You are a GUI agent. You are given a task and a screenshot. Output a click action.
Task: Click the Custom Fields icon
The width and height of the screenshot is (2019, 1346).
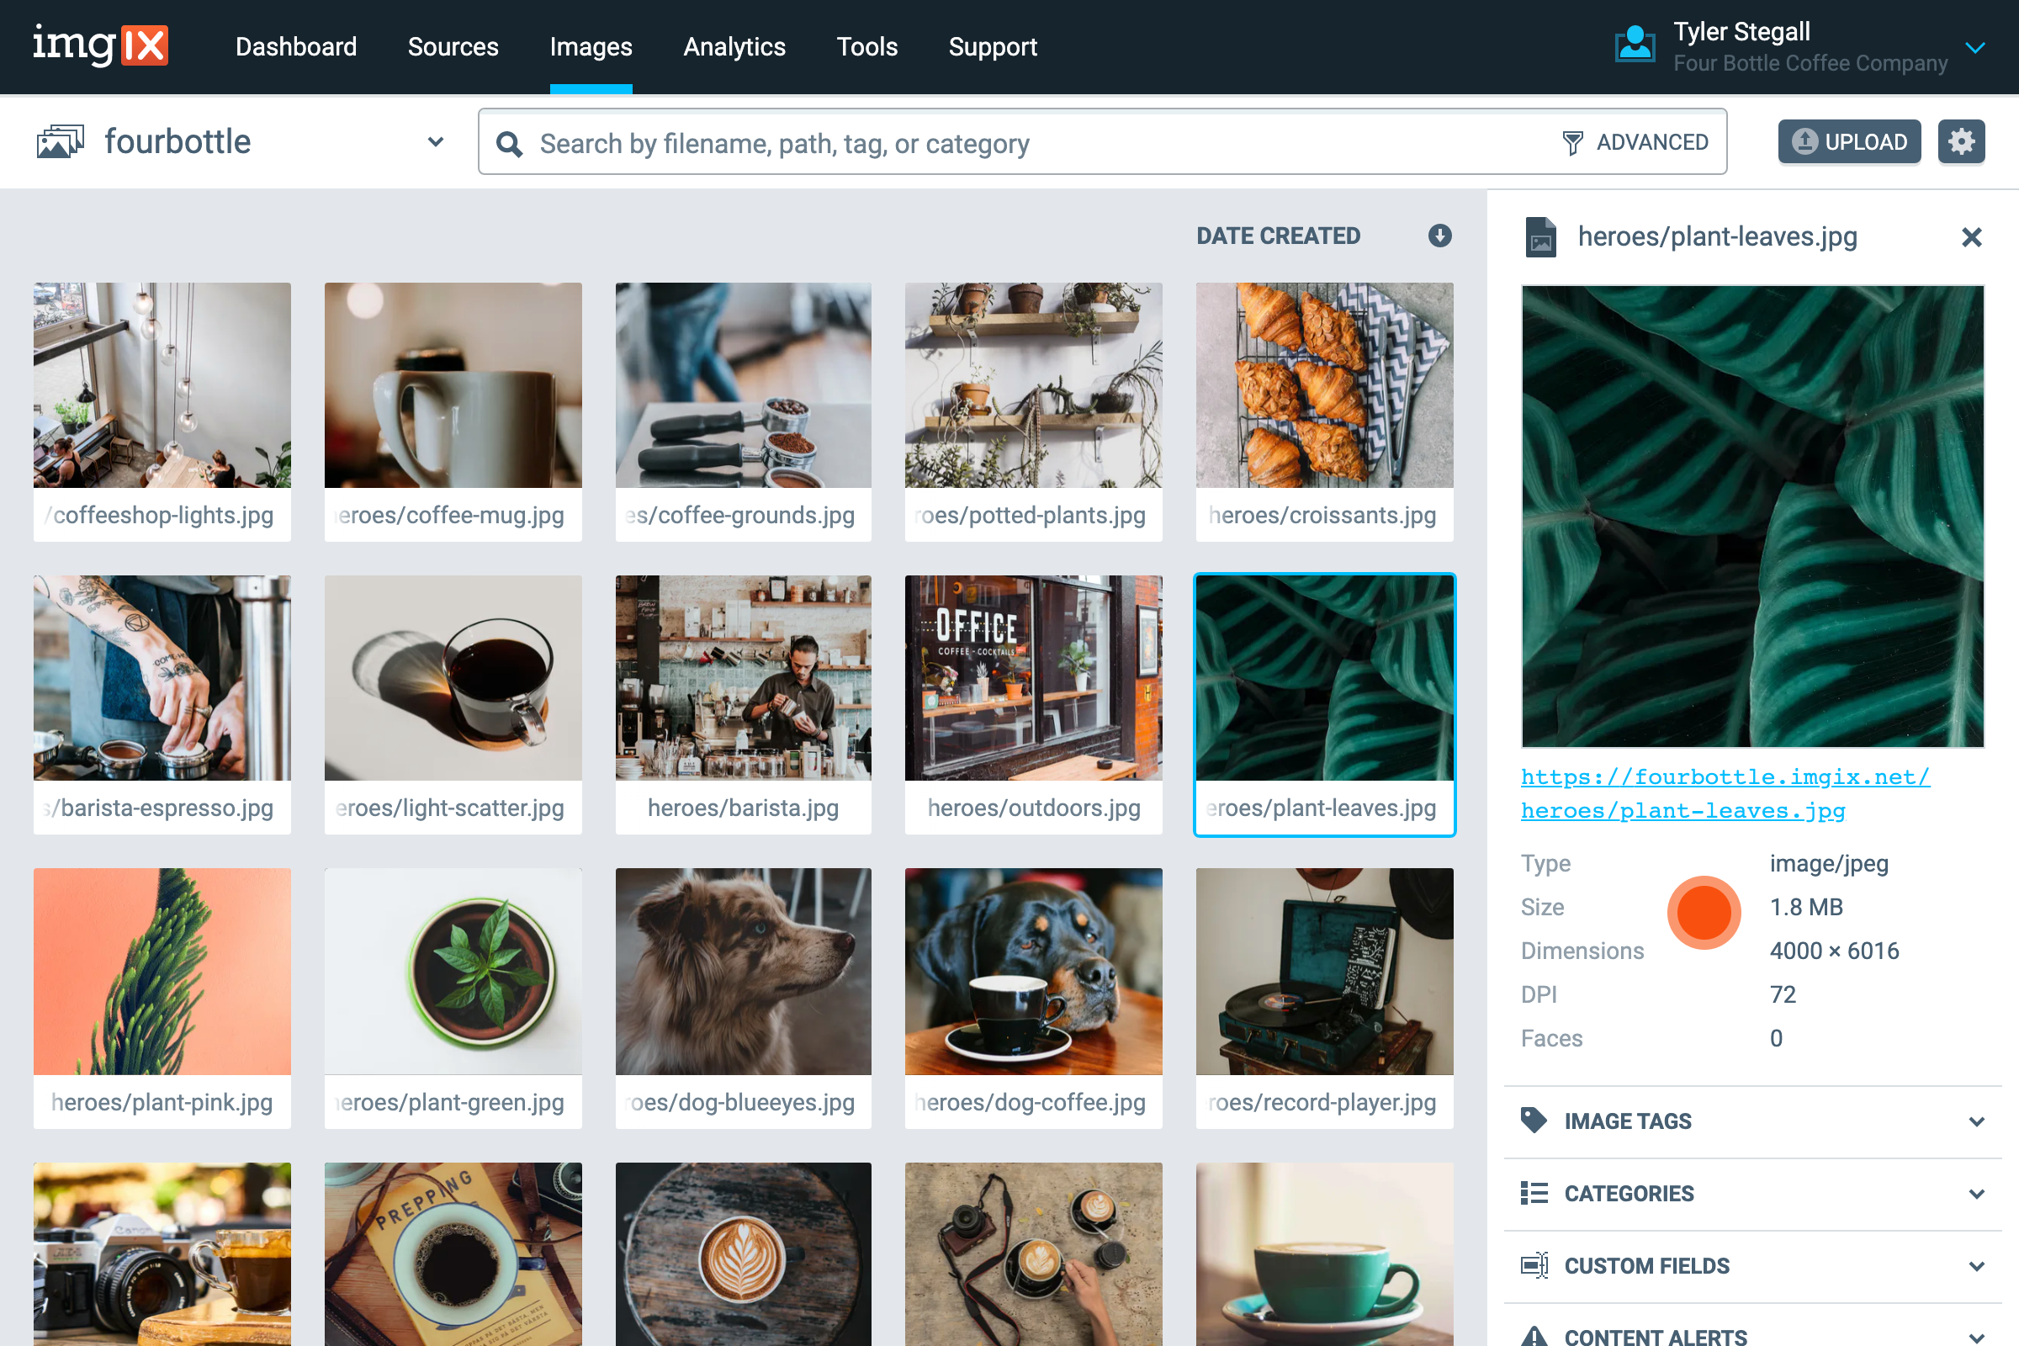(1533, 1265)
